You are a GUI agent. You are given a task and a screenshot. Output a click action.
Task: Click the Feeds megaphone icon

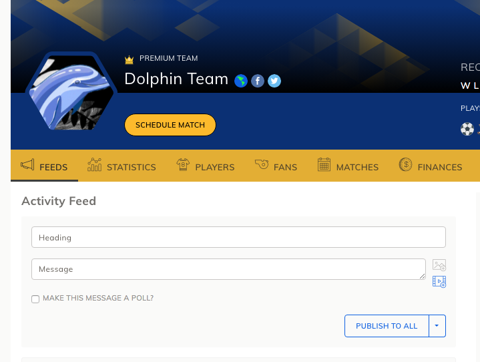coord(27,165)
